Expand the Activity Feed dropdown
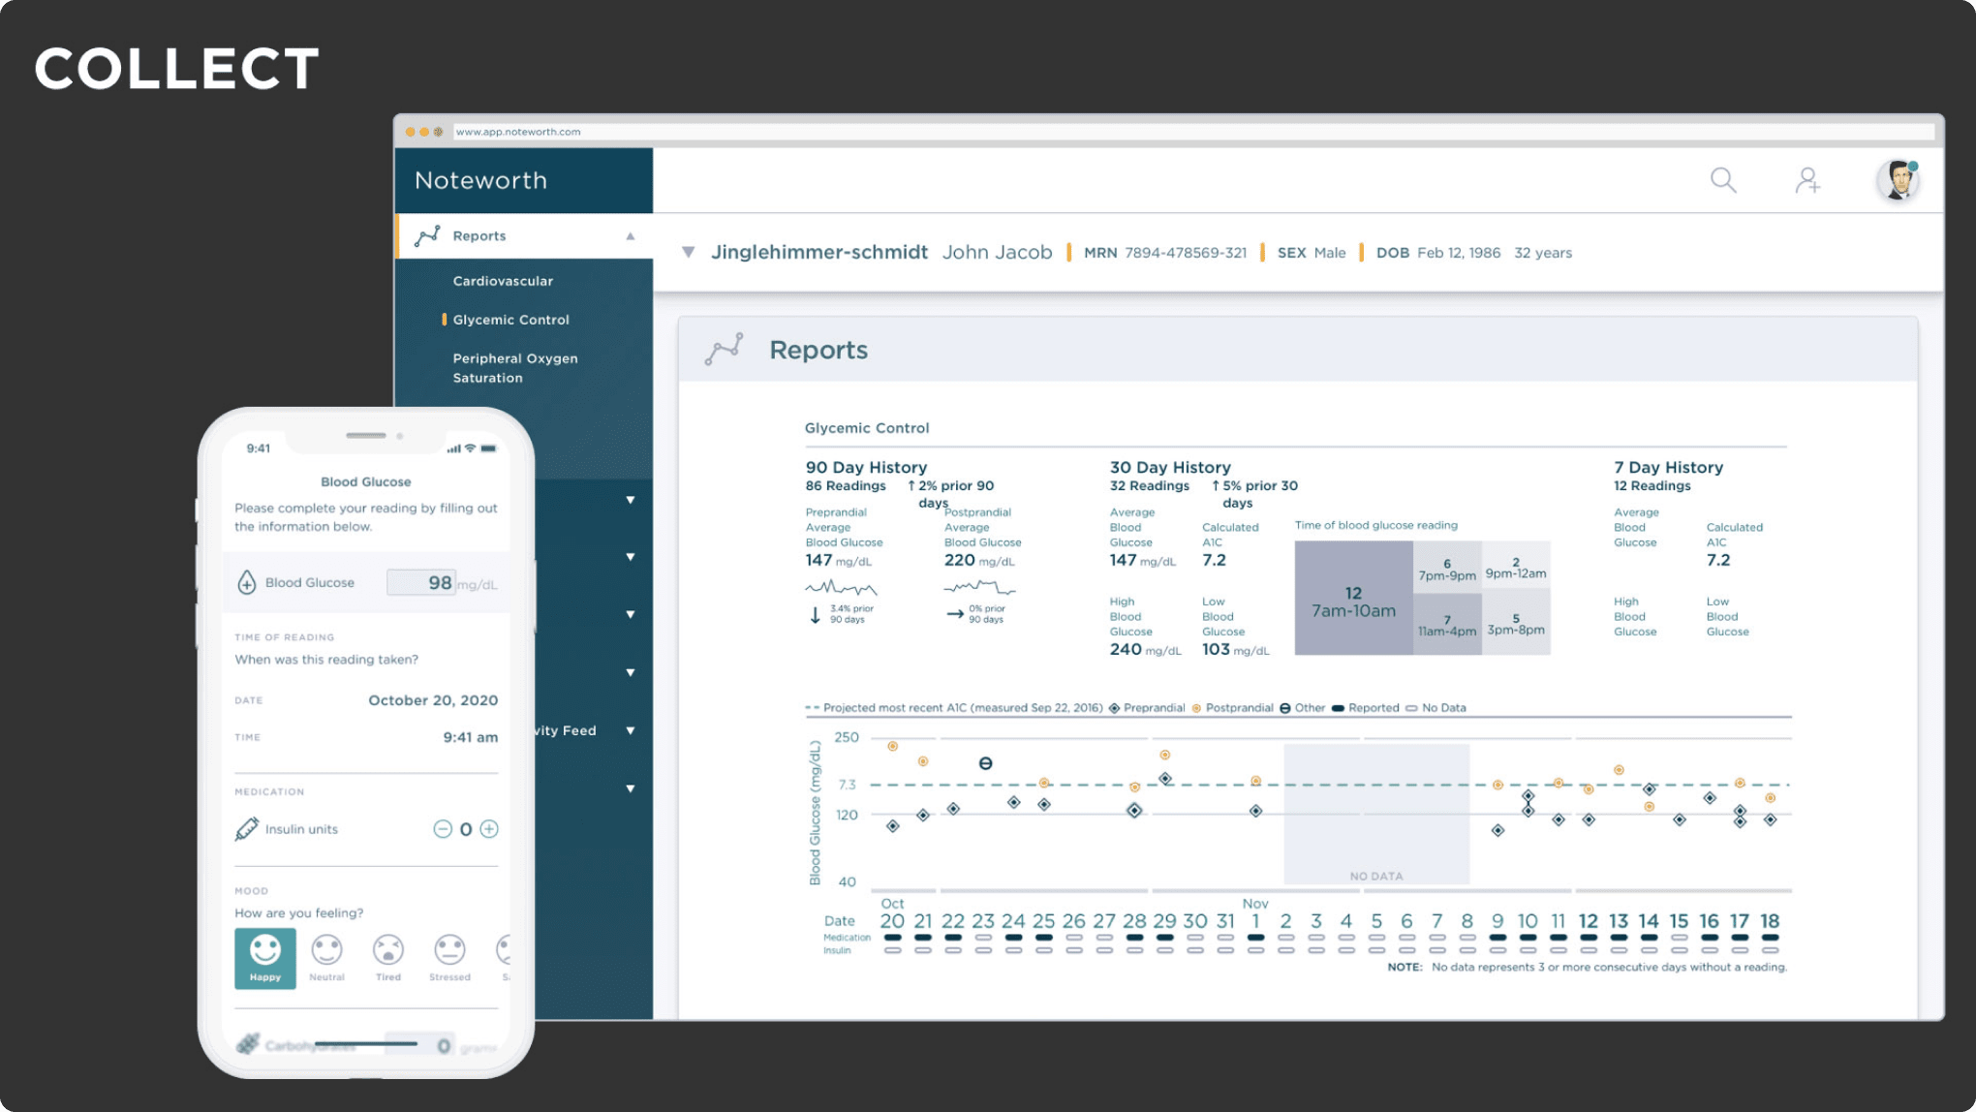This screenshot has height=1112, width=1976. pos(631,730)
